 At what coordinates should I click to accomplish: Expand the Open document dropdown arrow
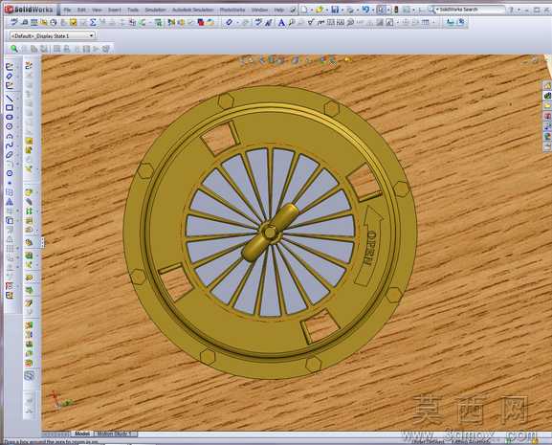[x=326, y=10]
